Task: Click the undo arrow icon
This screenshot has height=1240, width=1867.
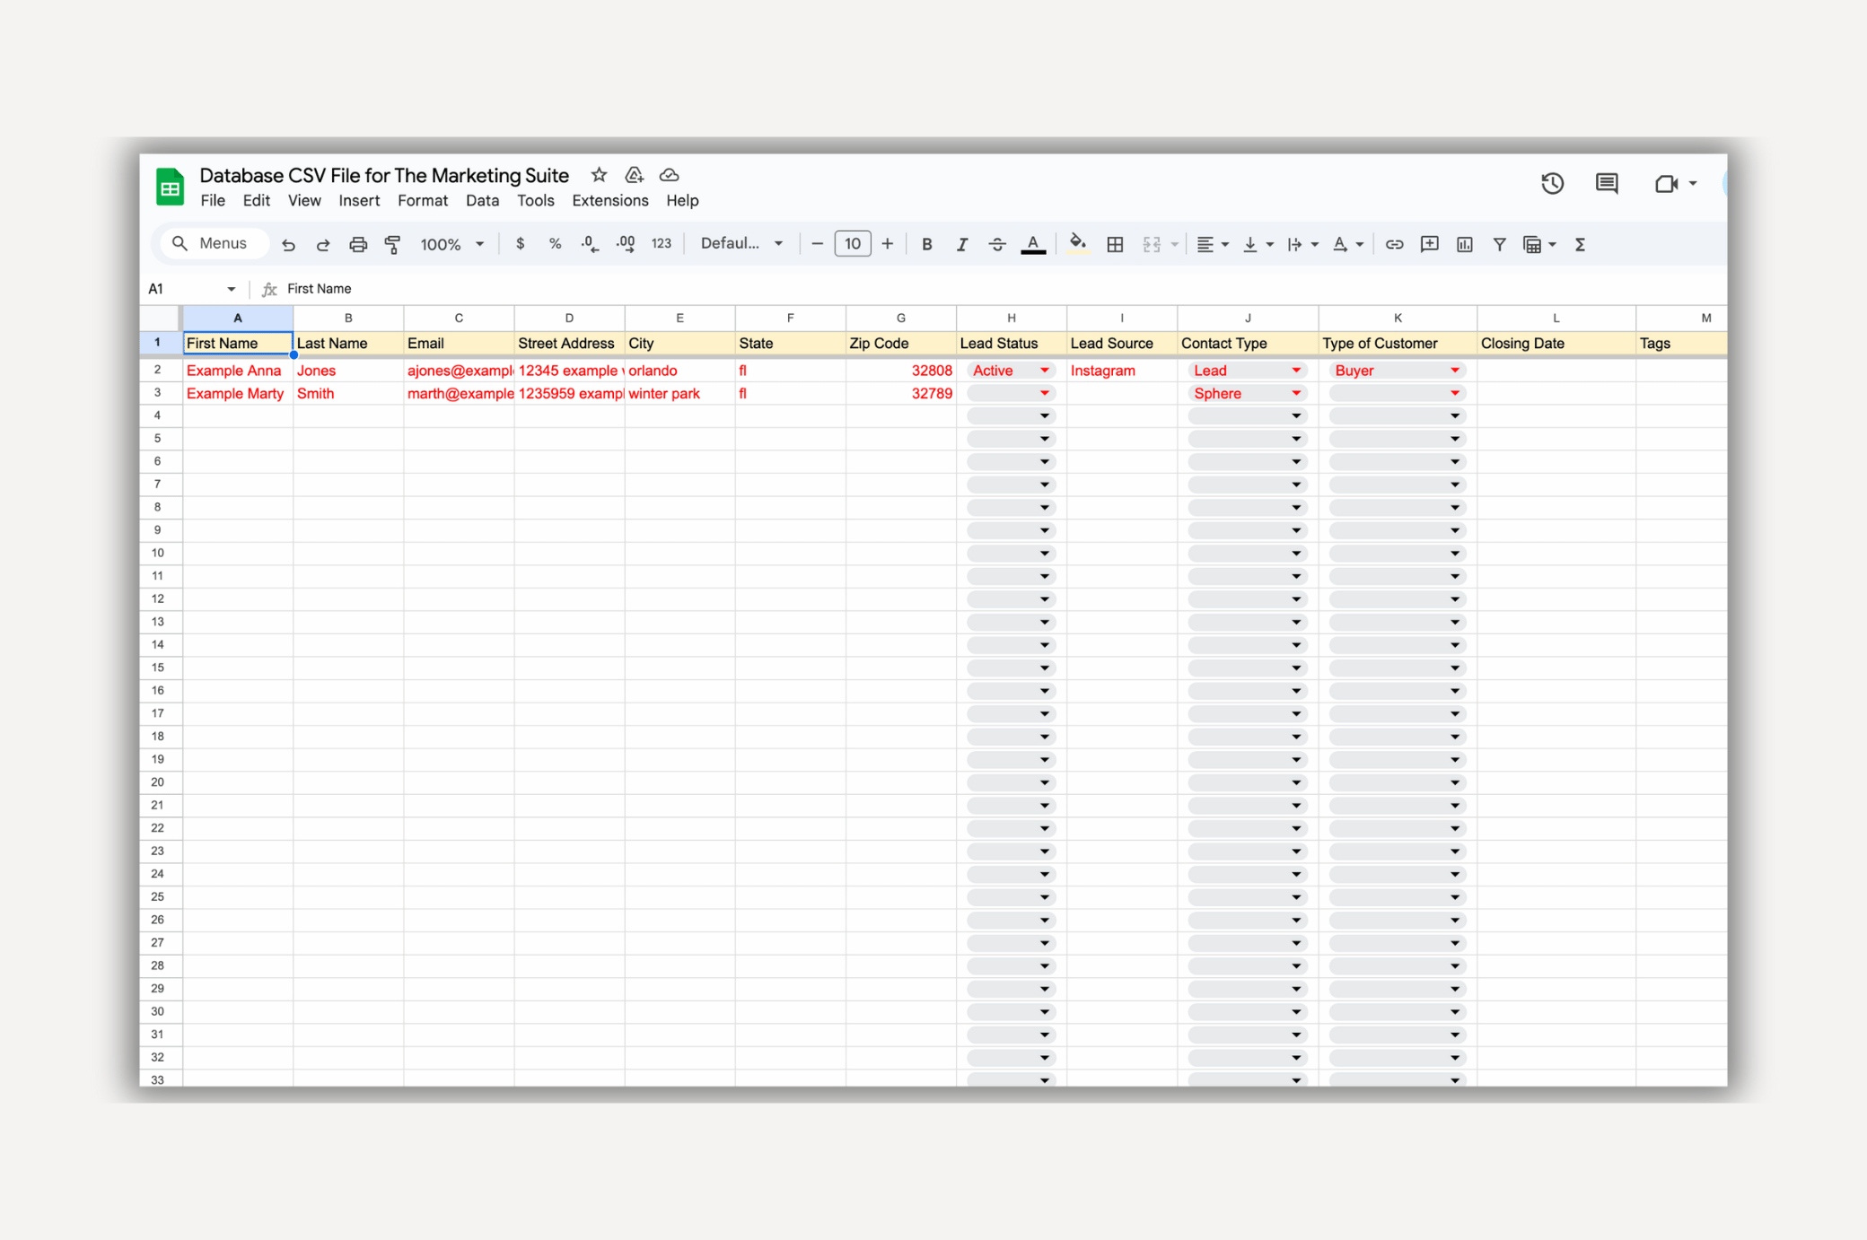Action: pyautogui.click(x=288, y=244)
